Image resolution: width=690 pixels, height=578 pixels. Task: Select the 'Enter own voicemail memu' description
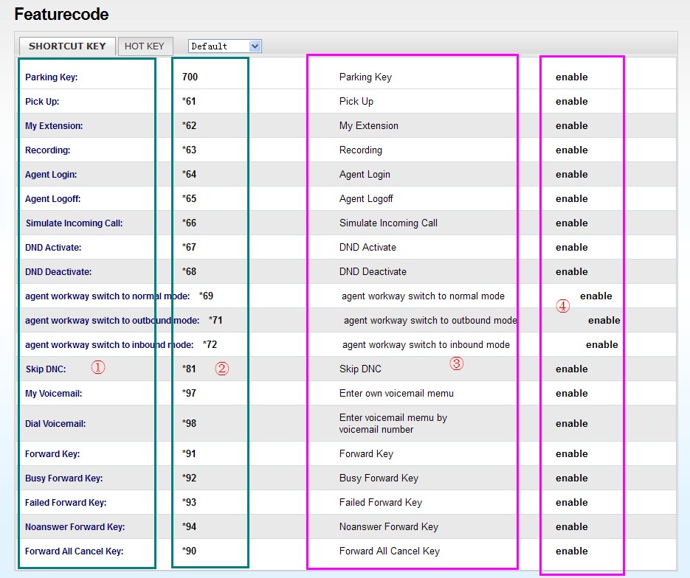coord(396,393)
